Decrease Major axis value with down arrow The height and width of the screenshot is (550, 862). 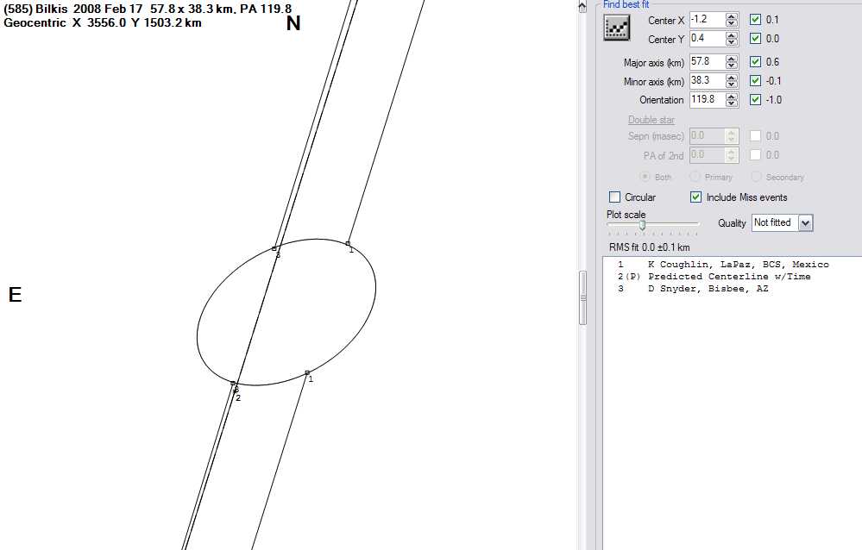pos(731,66)
